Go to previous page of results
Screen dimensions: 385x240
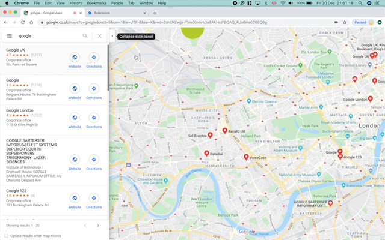tap(85, 226)
